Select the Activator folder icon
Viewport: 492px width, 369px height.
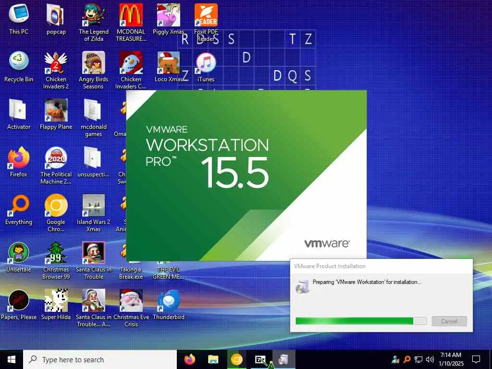click(19, 114)
